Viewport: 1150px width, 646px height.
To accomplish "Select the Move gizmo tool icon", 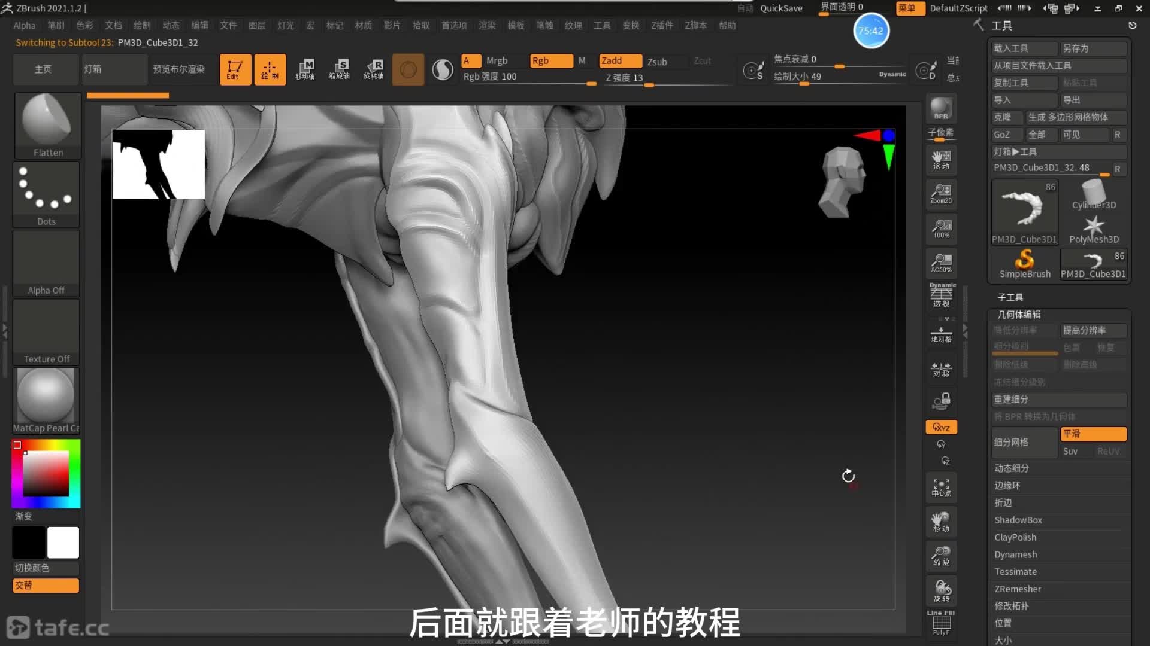I will [305, 69].
